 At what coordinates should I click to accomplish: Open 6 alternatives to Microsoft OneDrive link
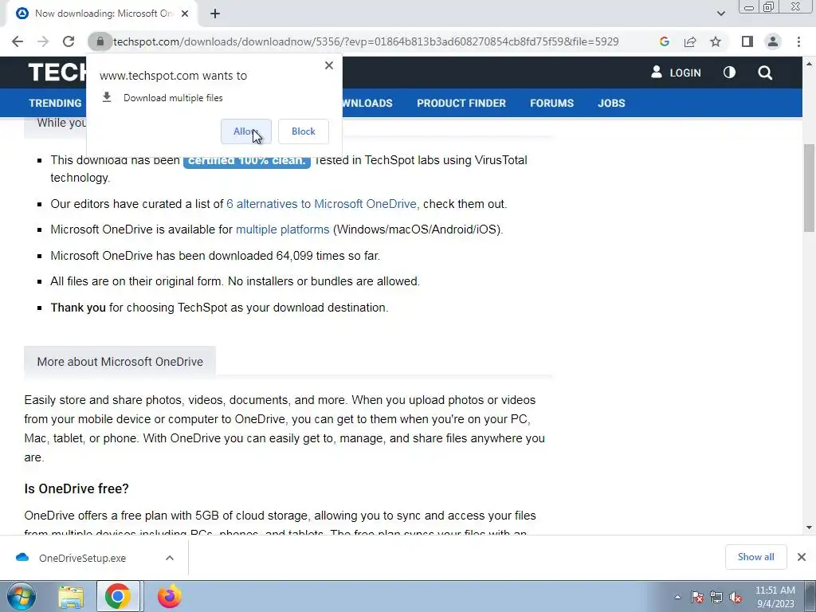tap(323, 204)
